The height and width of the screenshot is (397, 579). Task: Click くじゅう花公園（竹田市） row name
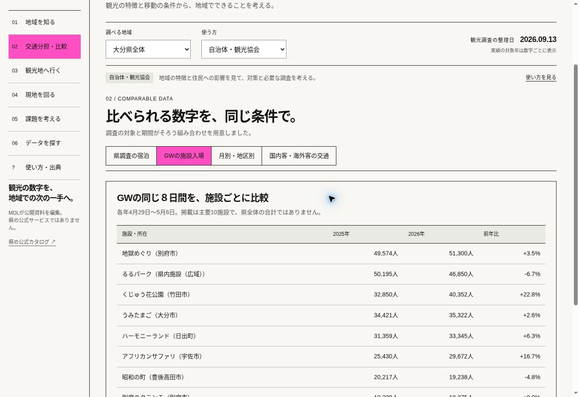click(x=156, y=295)
